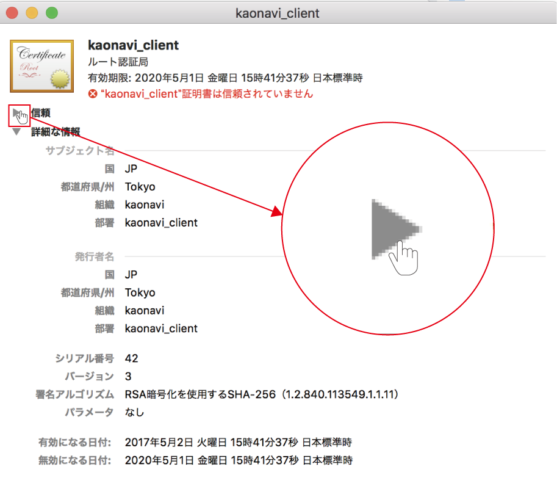Image resolution: width=557 pixels, height=486 pixels.
Task: Click the シリアル番号 label
Action: point(85,358)
